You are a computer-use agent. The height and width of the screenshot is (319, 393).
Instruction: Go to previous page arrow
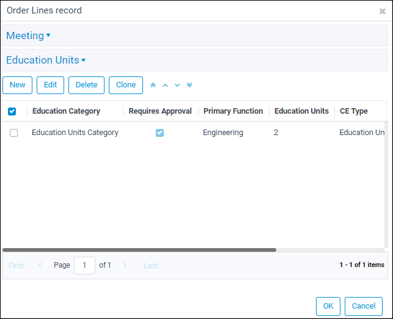pyautogui.click(x=40, y=265)
